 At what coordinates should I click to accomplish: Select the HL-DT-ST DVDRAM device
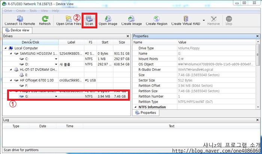[x=39, y=69]
